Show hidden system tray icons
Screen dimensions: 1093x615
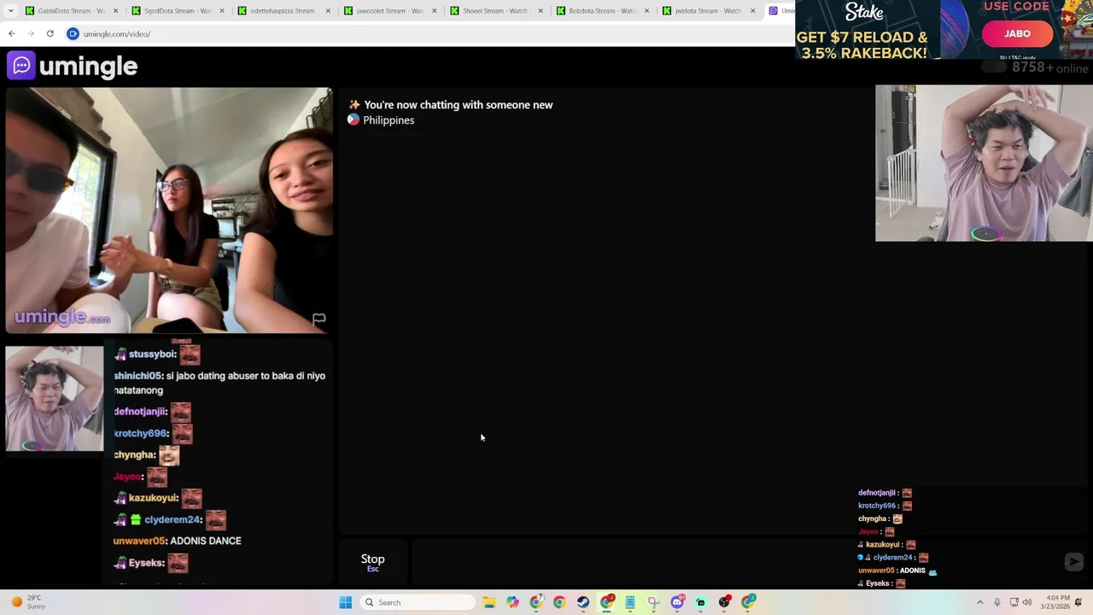[979, 602]
